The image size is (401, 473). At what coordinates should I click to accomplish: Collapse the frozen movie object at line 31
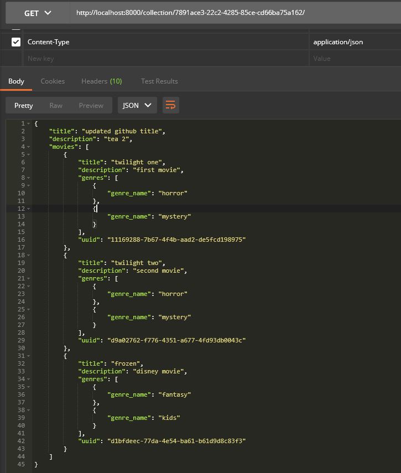coord(28,356)
